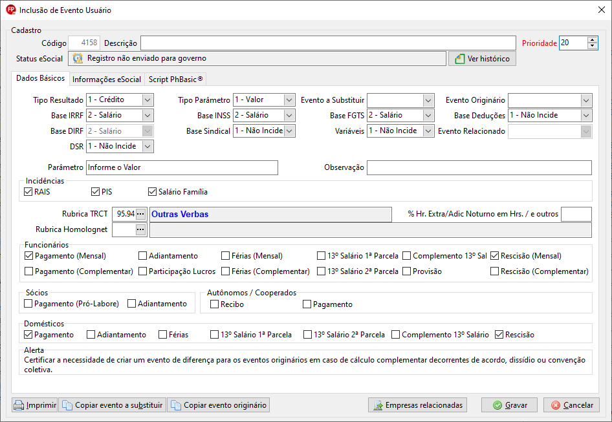The height and width of the screenshot is (422, 612).
Task: Click the Rubrica TRCT ellipsis lookup button
Action: [x=140, y=214]
